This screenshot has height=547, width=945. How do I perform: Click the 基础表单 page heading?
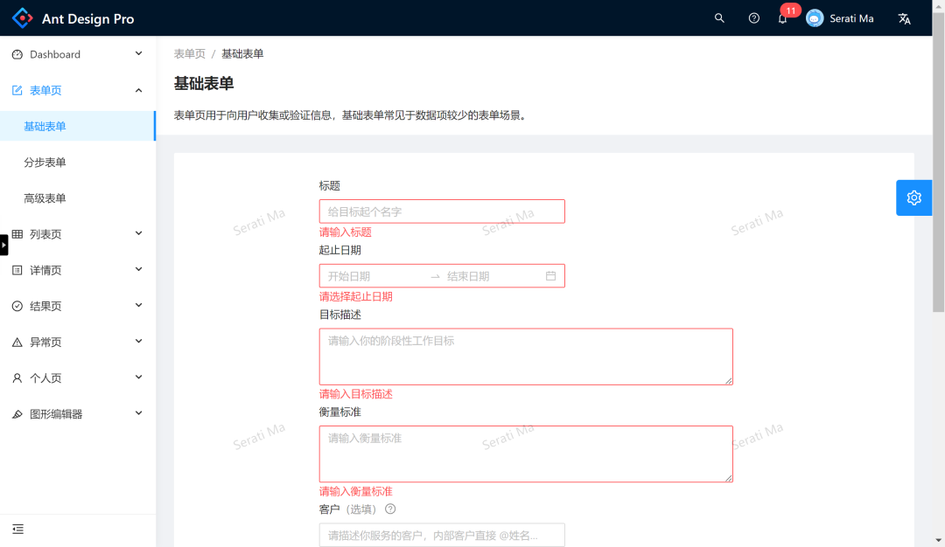pos(204,83)
